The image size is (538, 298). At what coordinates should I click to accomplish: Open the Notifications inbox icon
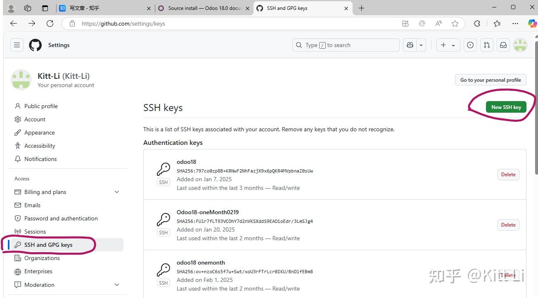click(503, 45)
